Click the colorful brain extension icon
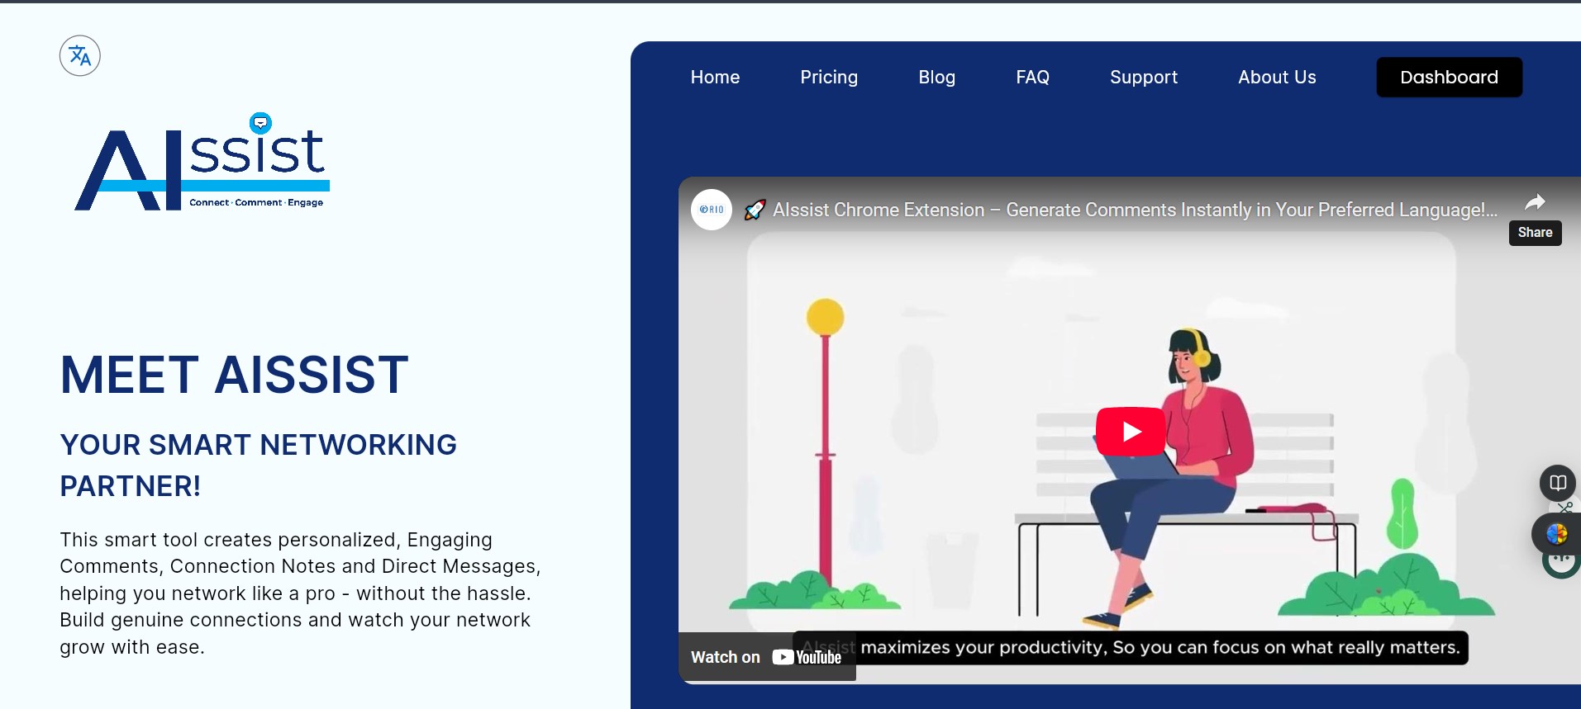 point(1556,534)
